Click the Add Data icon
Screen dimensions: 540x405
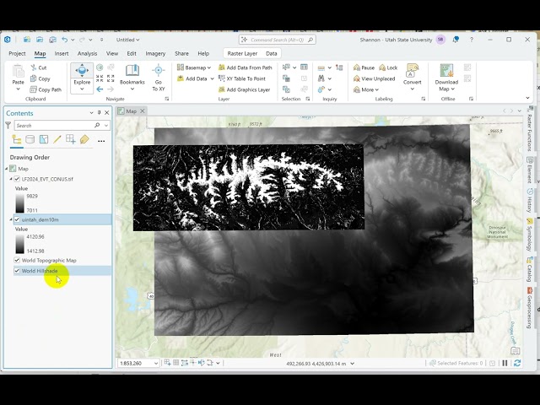(x=180, y=78)
